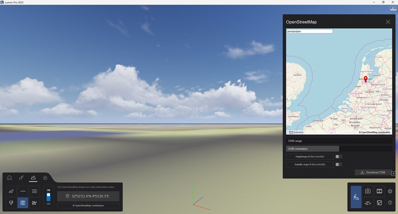The height and width of the screenshot is (214, 398).
Task: Open Movie mode film icon
Action: point(379,191)
